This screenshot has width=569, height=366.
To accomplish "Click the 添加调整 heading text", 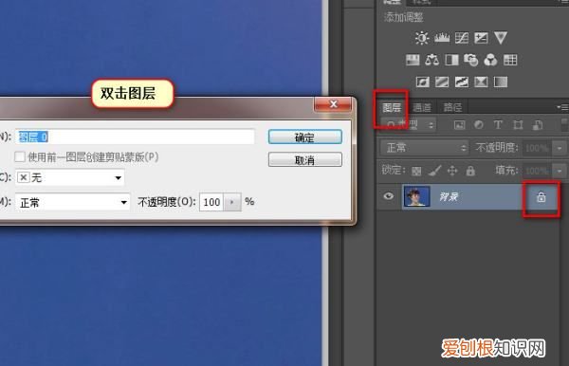I will 404,17.
